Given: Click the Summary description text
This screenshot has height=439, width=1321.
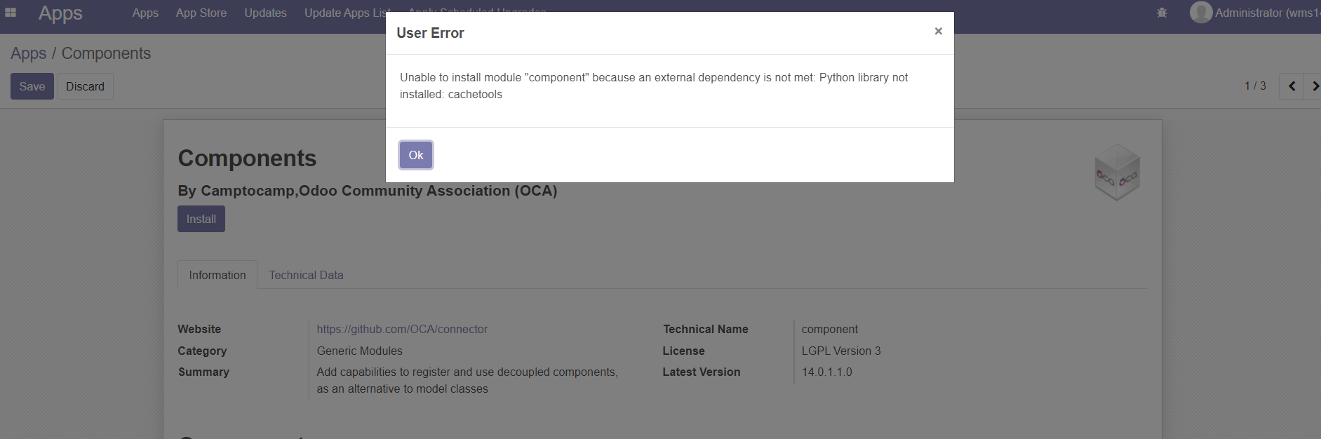Looking at the screenshot, I should 467,380.
